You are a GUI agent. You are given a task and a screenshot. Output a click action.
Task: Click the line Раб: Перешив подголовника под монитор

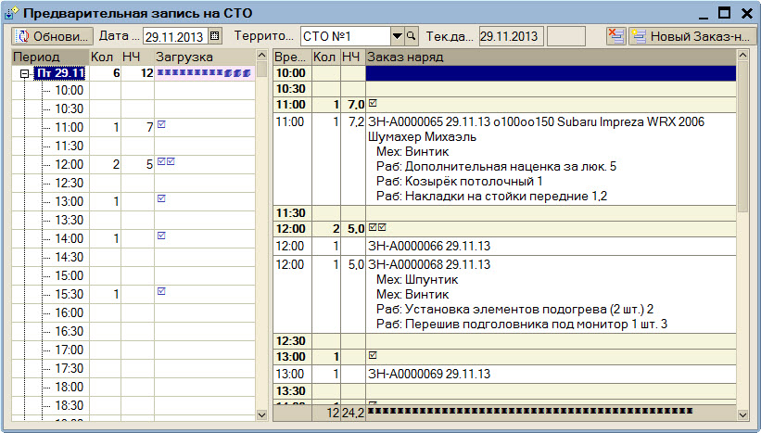522,325
